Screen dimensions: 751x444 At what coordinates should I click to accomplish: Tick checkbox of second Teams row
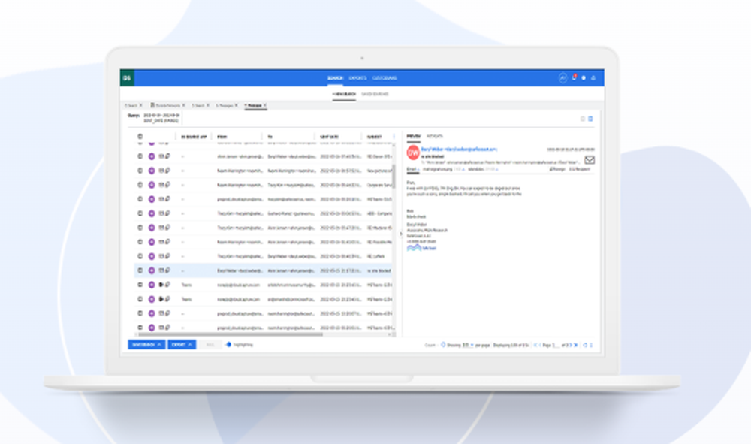pyautogui.click(x=140, y=299)
